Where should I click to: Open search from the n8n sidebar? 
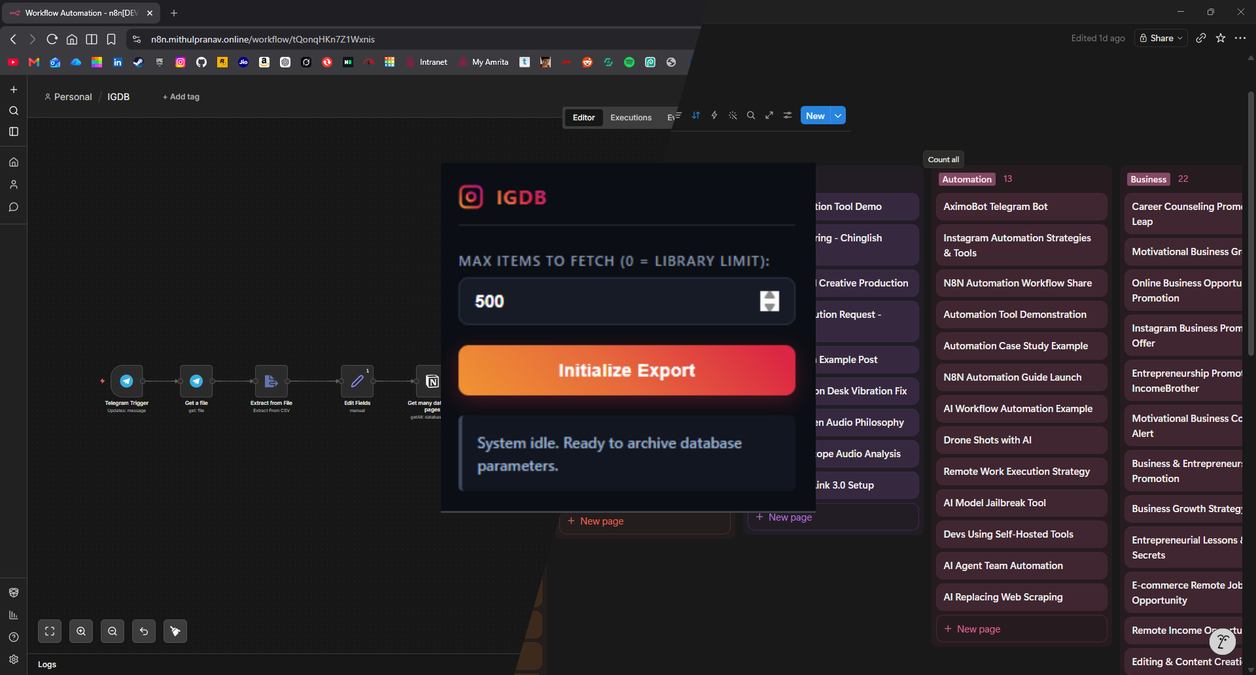click(14, 111)
